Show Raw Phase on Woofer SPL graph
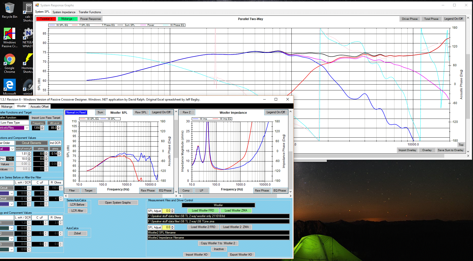This screenshot has width=473, height=261. point(148,190)
